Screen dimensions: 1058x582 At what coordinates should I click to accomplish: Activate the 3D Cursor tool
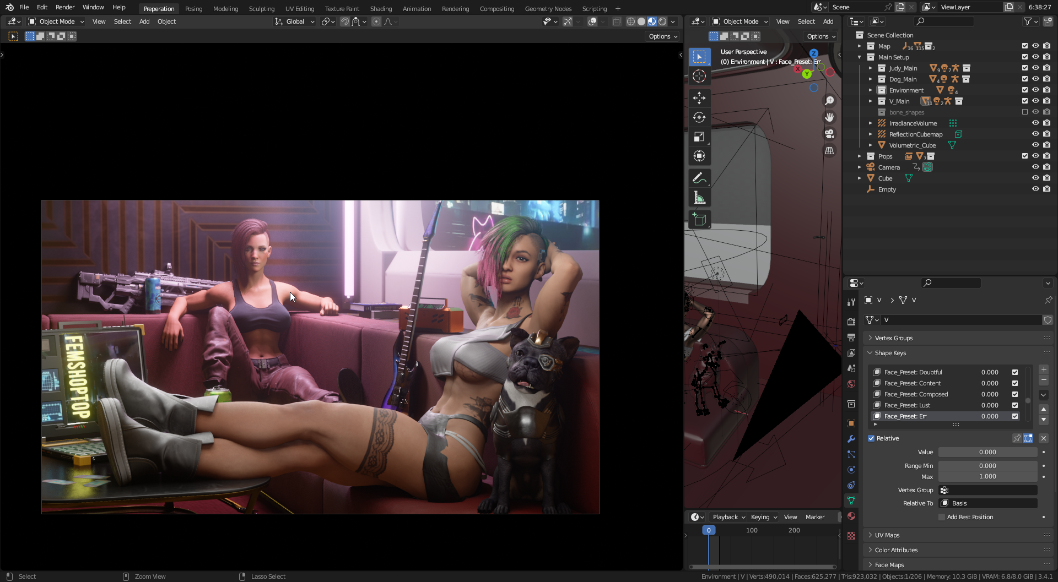pyautogui.click(x=699, y=76)
